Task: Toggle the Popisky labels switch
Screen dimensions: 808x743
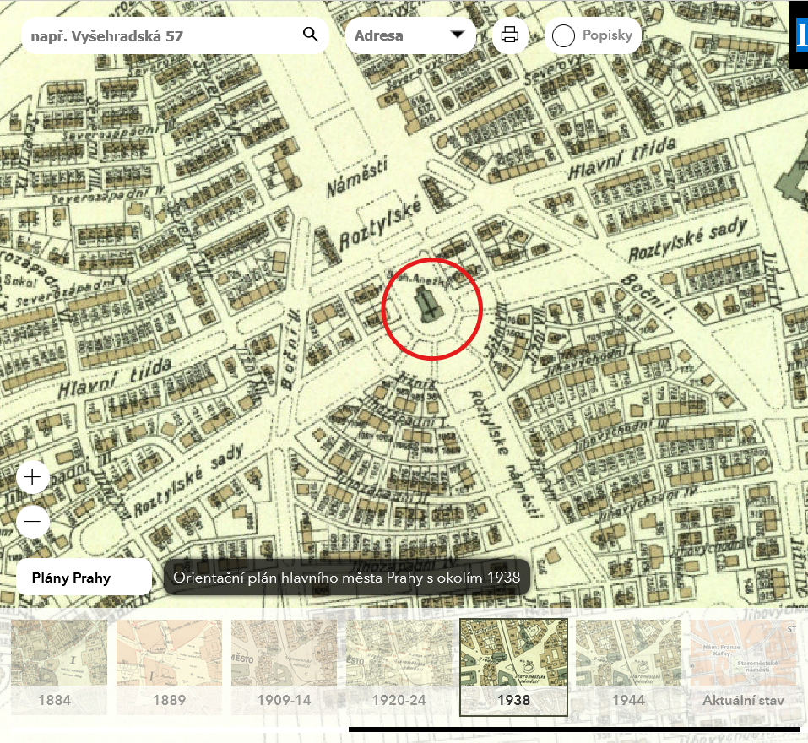Action: (564, 36)
